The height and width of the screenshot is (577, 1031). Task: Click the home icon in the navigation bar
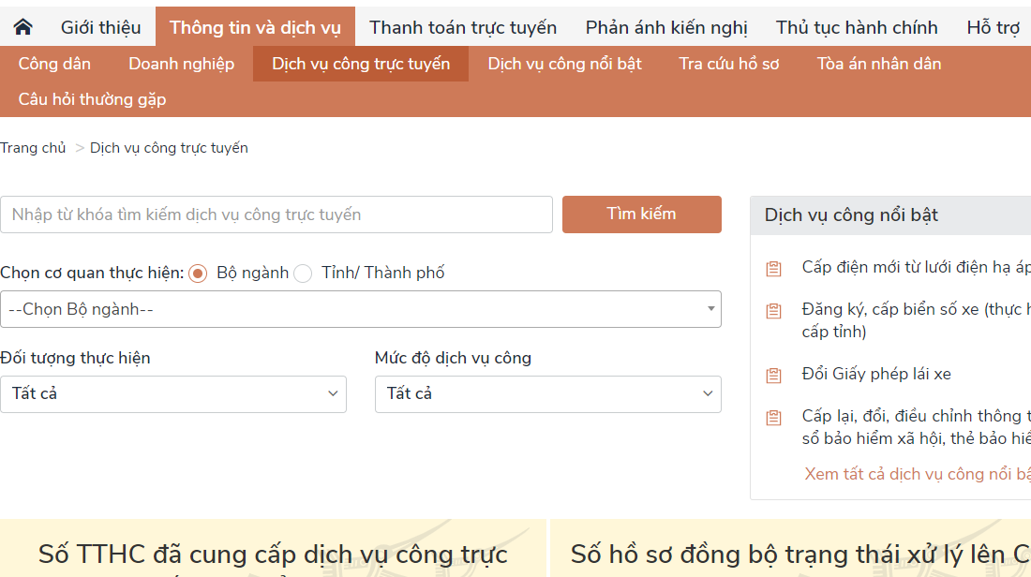click(x=22, y=26)
